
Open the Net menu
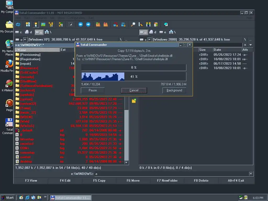click(52, 18)
